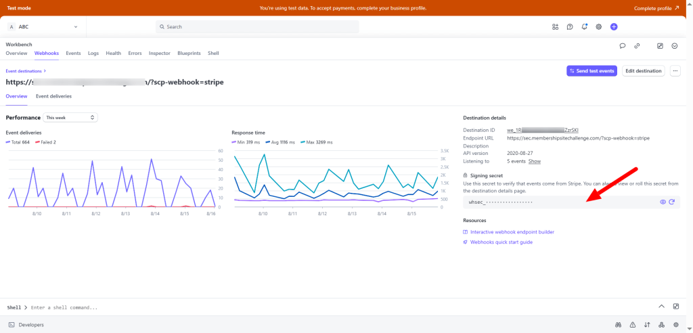Click the Send test events button

click(591, 70)
